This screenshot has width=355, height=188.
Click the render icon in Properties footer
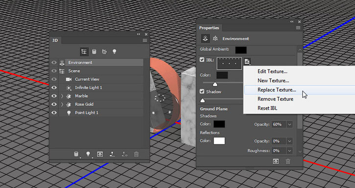(x=276, y=161)
